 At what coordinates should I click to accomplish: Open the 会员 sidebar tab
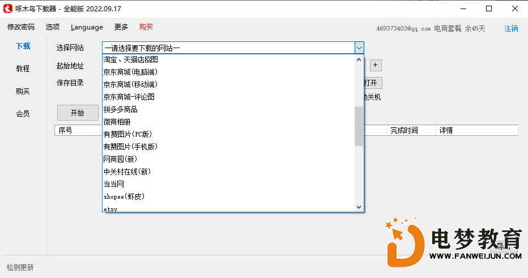tap(23, 114)
